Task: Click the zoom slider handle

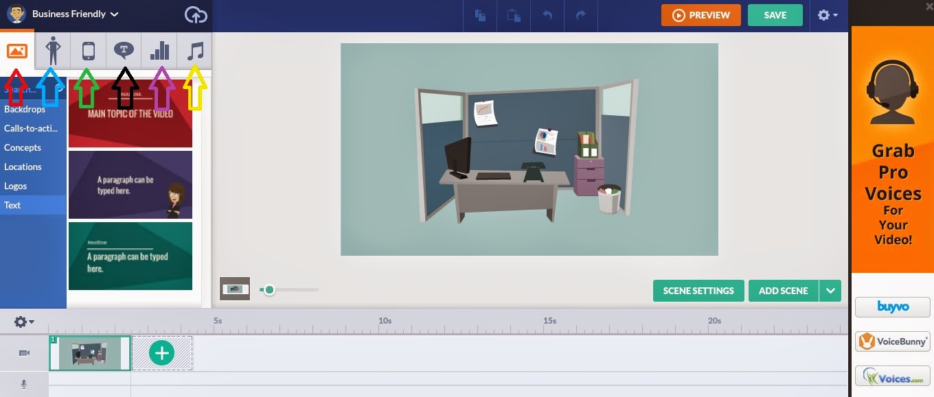Action: tap(269, 290)
